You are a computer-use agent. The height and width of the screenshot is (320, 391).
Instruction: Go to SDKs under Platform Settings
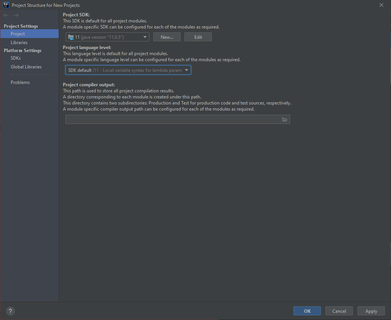click(x=16, y=58)
